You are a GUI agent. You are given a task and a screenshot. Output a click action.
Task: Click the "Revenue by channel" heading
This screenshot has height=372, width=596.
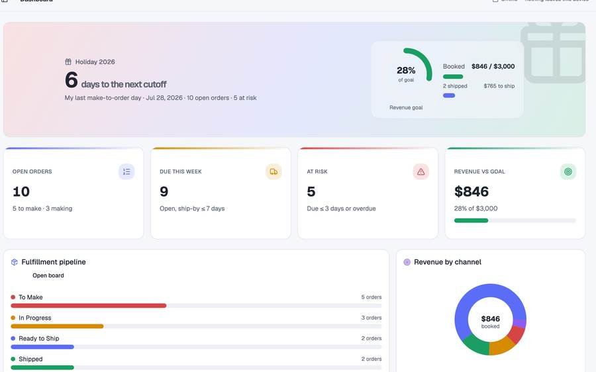click(x=448, y=262)
